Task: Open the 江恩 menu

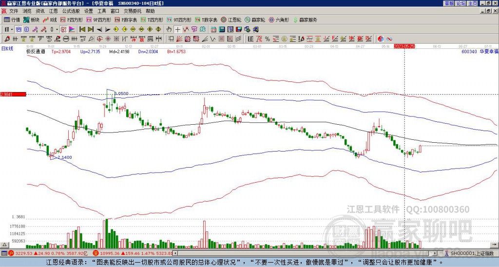Action: click(x=54, y=11)
